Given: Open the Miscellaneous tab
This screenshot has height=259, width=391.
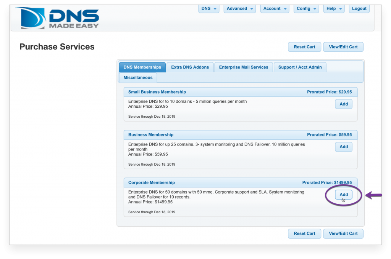Looking at the screenshot, I should 138,78.
